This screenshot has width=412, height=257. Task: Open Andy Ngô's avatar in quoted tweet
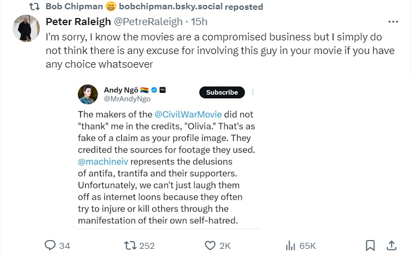point(87,94)
